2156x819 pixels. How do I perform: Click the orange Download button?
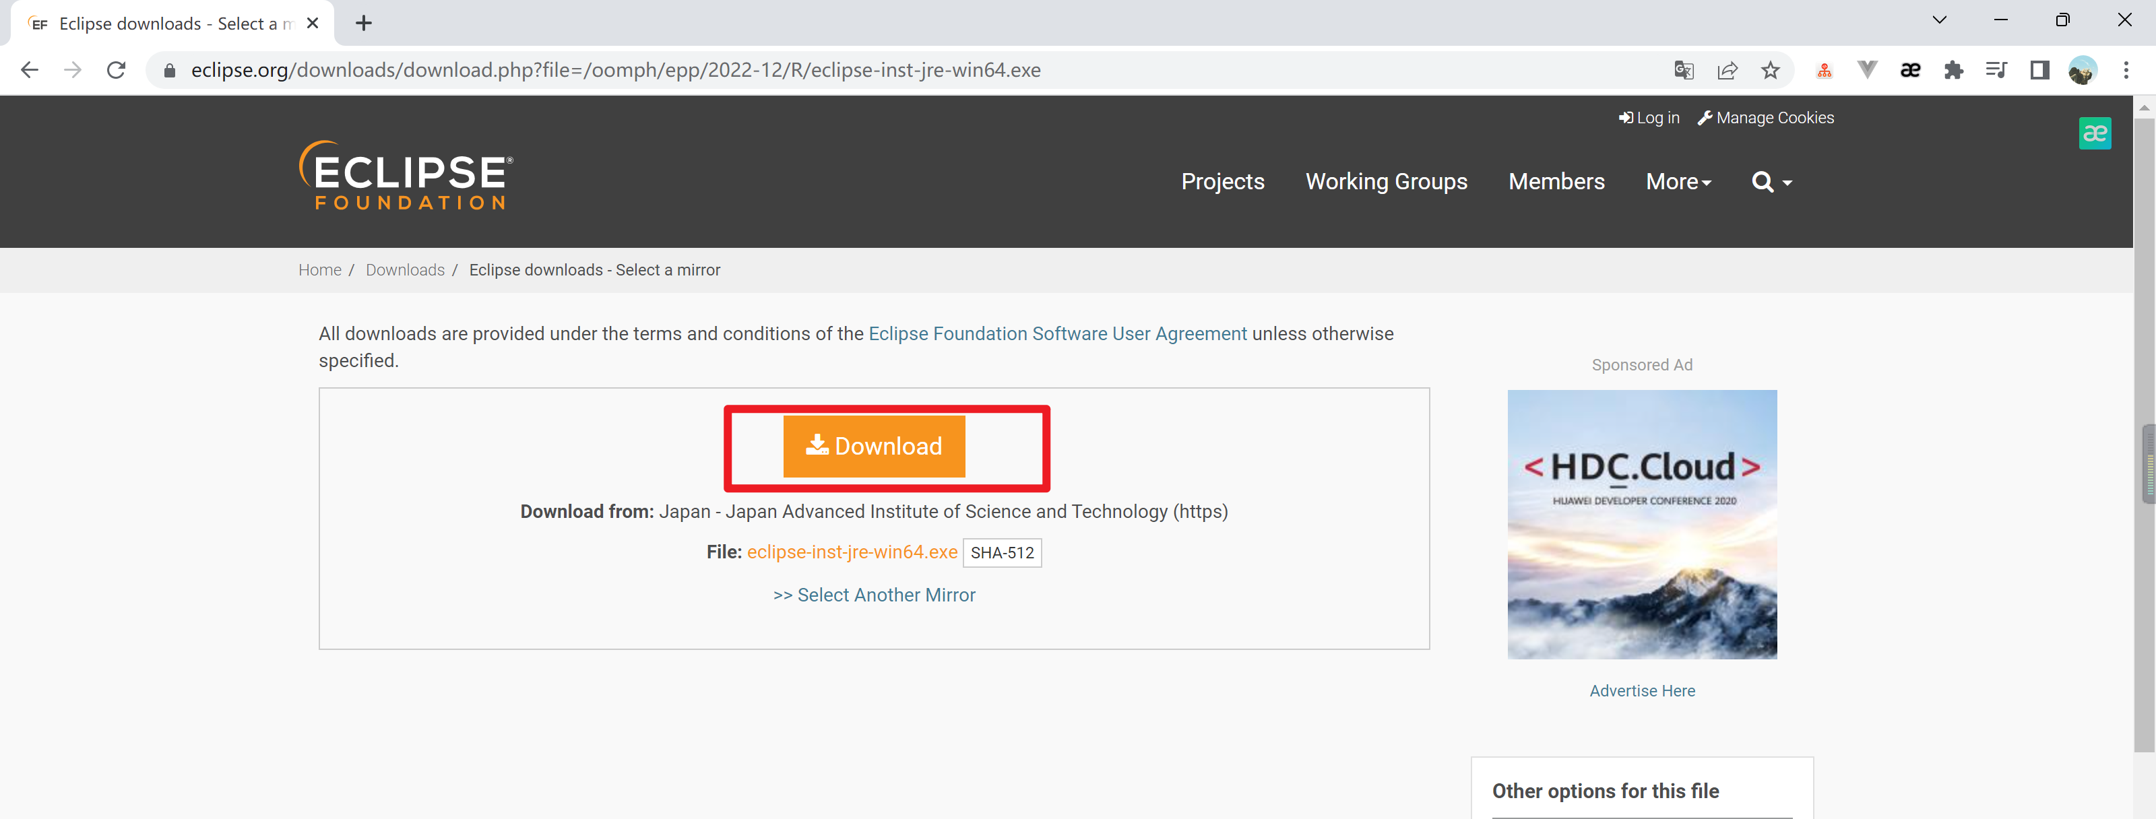coord(874,447)
